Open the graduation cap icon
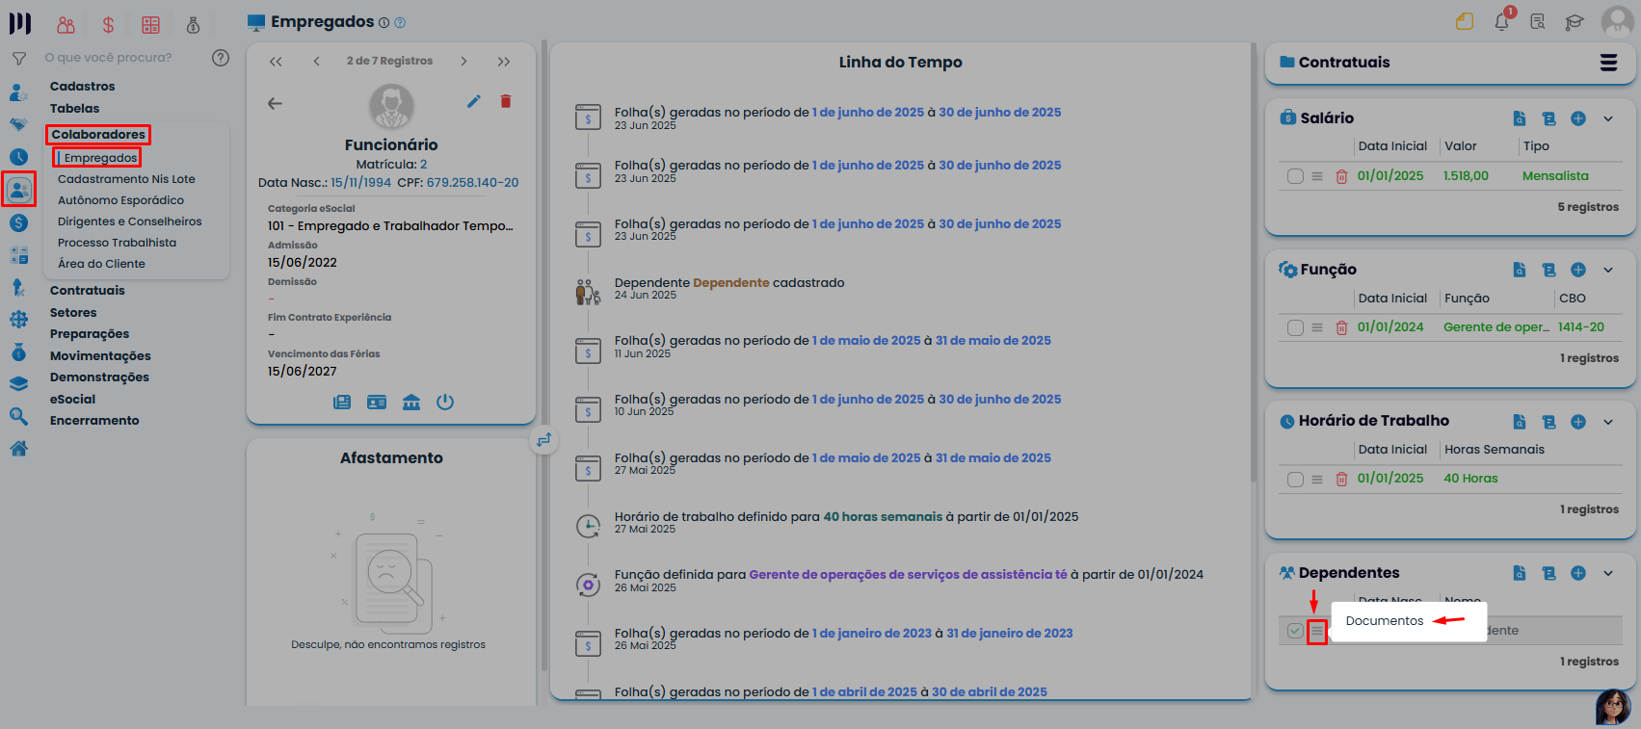The height and width of the screenshot is (729, 1641). tap(1575, 22)
